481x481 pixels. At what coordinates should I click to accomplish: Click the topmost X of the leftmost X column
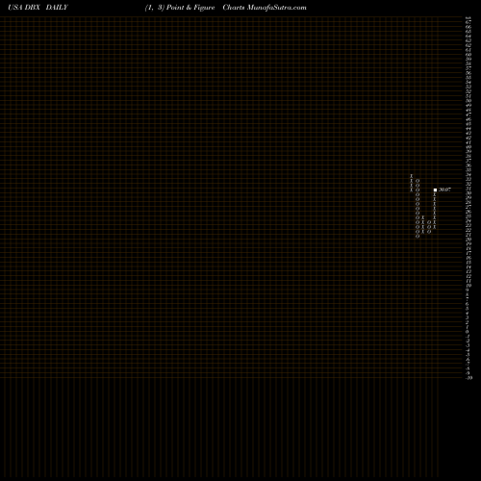(412, 176)
